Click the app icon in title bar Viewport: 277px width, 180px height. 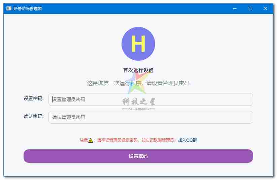point(9,8)
